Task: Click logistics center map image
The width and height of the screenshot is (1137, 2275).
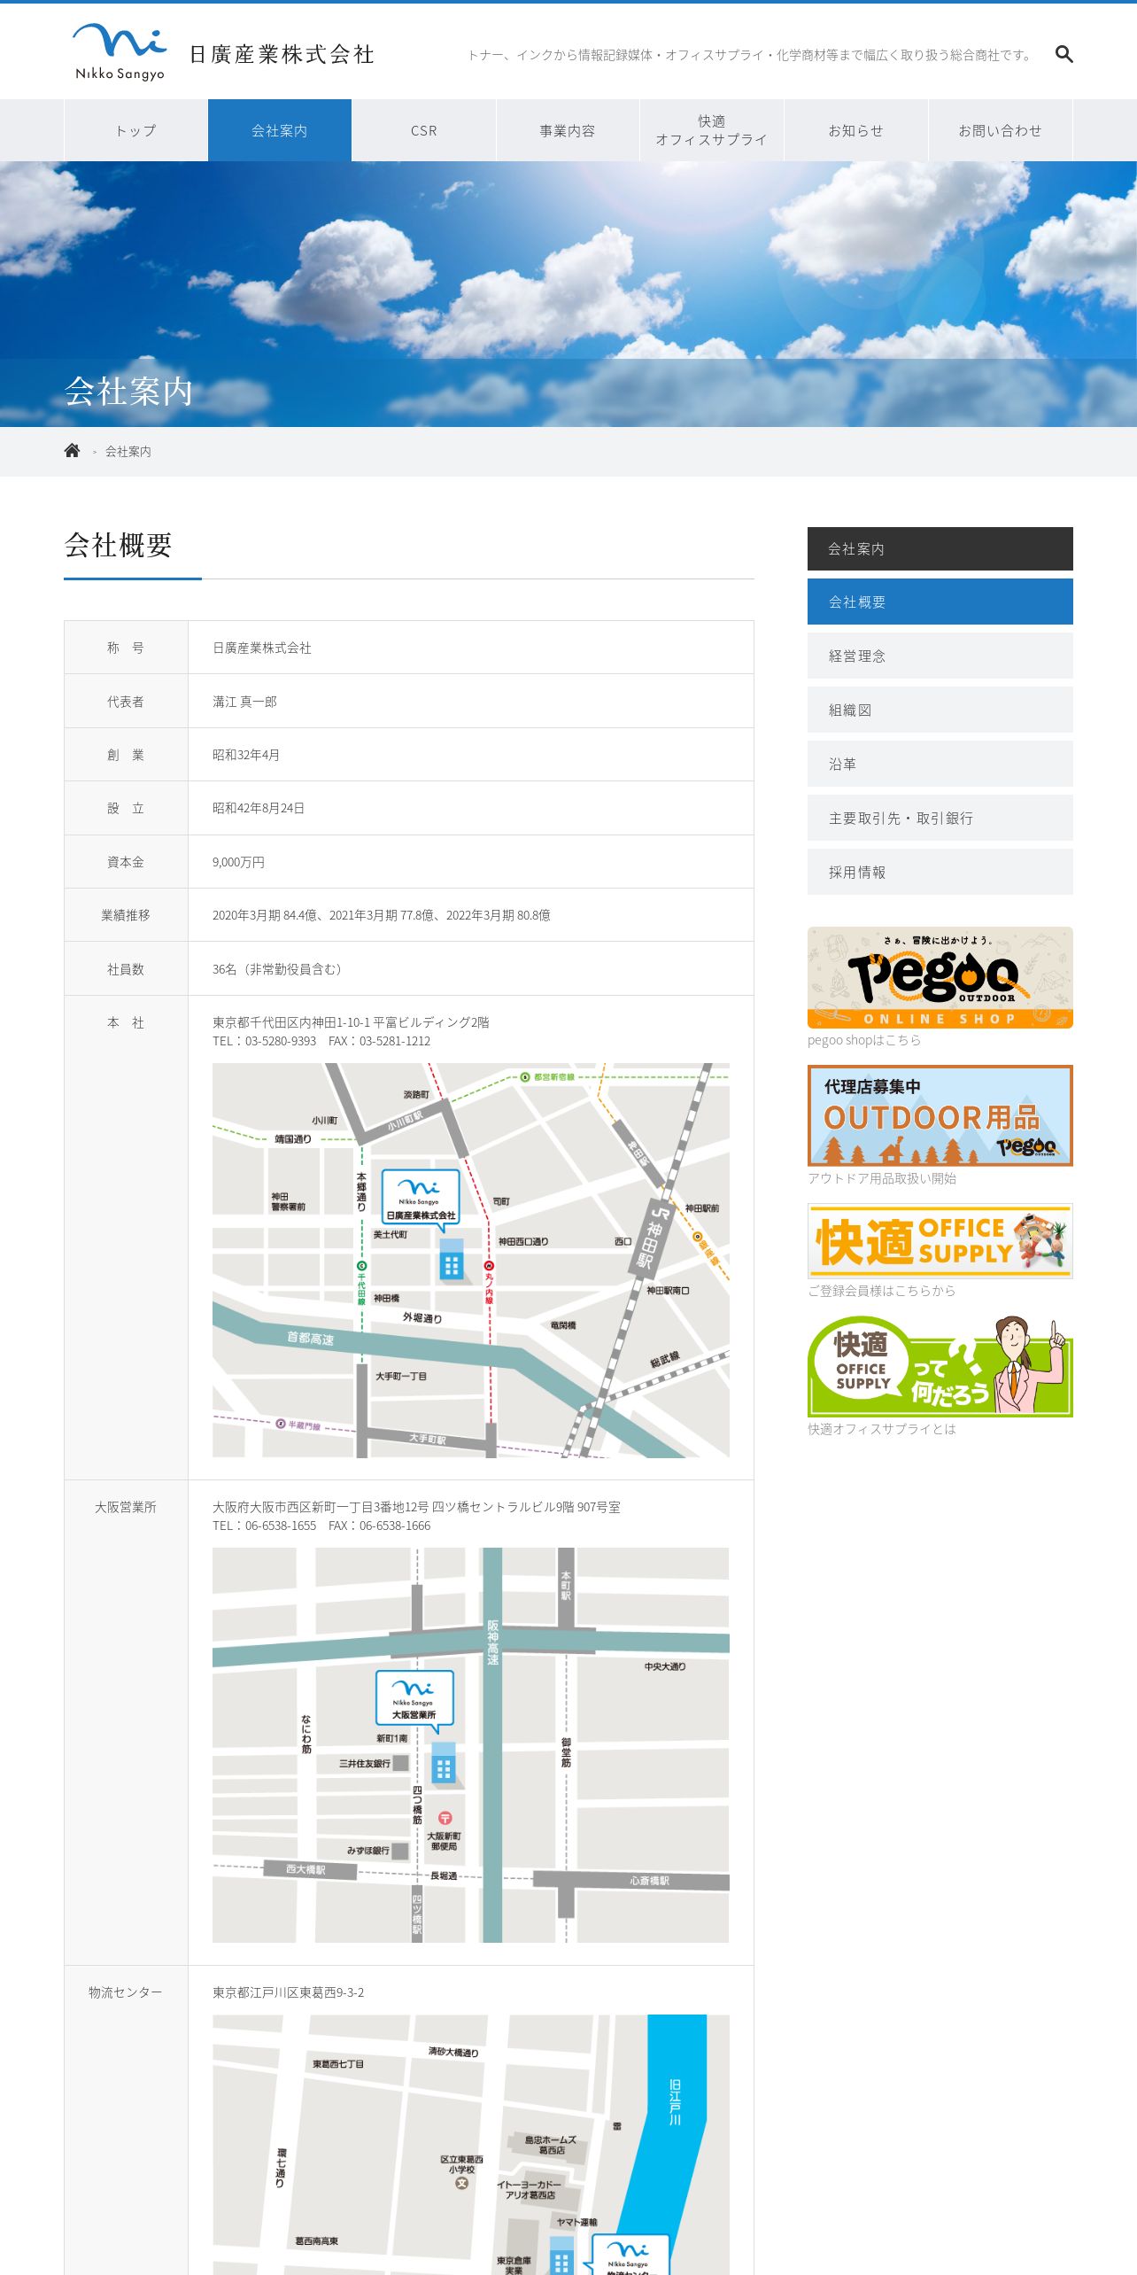Action: pyautogui.click(x=471, y=2145)
